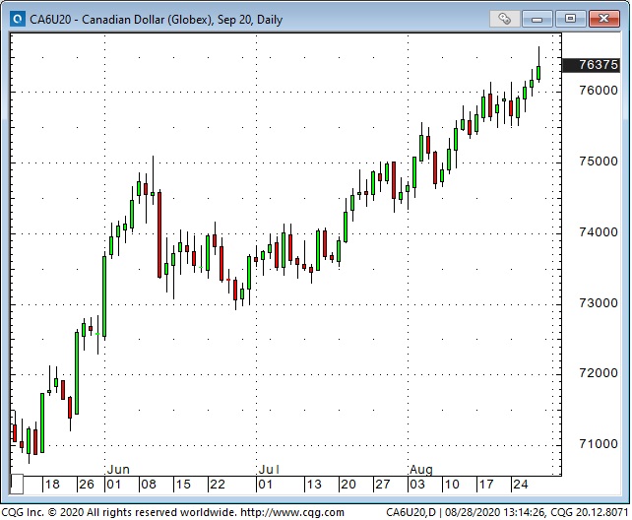Click the chart title CA6U20 Canadian Dollar
The height and width of the screenshot is (520, 632).
pos(156,20)
